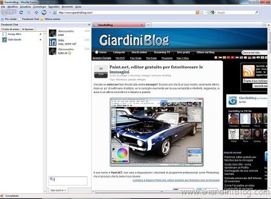Go to the browser Home icon

[x=36, y=12]
